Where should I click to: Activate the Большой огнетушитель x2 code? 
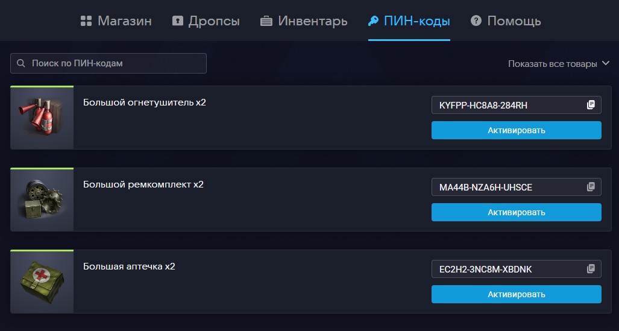[x=516, y=130]
